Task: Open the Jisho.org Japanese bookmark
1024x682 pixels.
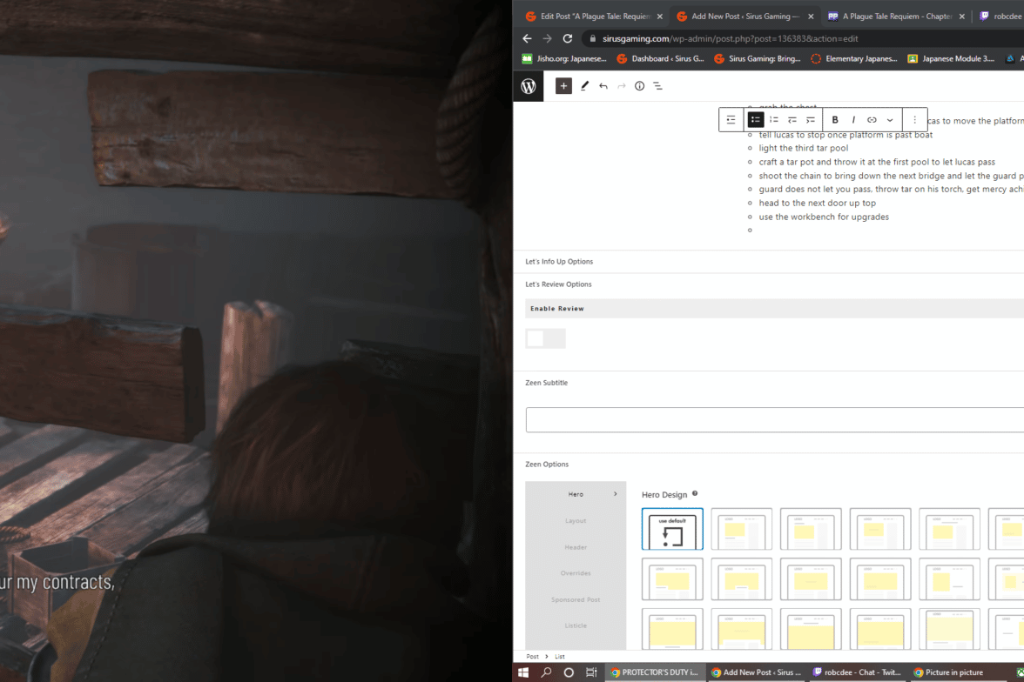Action: coord(564,59)
